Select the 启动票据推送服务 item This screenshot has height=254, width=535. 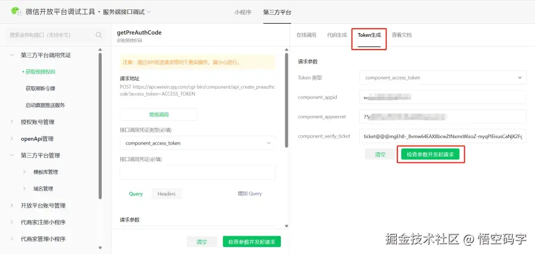[x=45, y=105]
